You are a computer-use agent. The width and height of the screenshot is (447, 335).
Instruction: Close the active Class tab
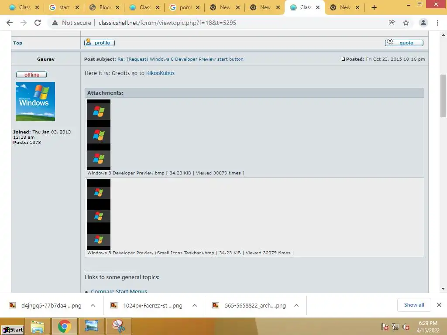pyautogui.click(x=318, y=8)
